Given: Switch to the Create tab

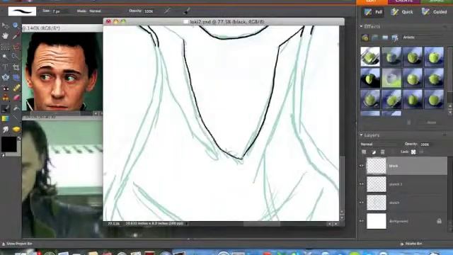Looking at the screenshot, I should click(404, 1).
